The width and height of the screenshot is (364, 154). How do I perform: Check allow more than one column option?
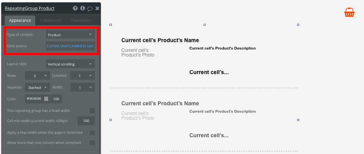[x=92, y=143]
